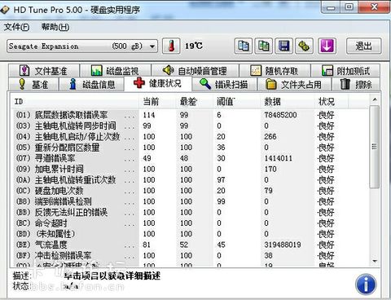The image size is (391, 300).
Task: Click the copy text to clipboard icon
Action: coord(244,46)
